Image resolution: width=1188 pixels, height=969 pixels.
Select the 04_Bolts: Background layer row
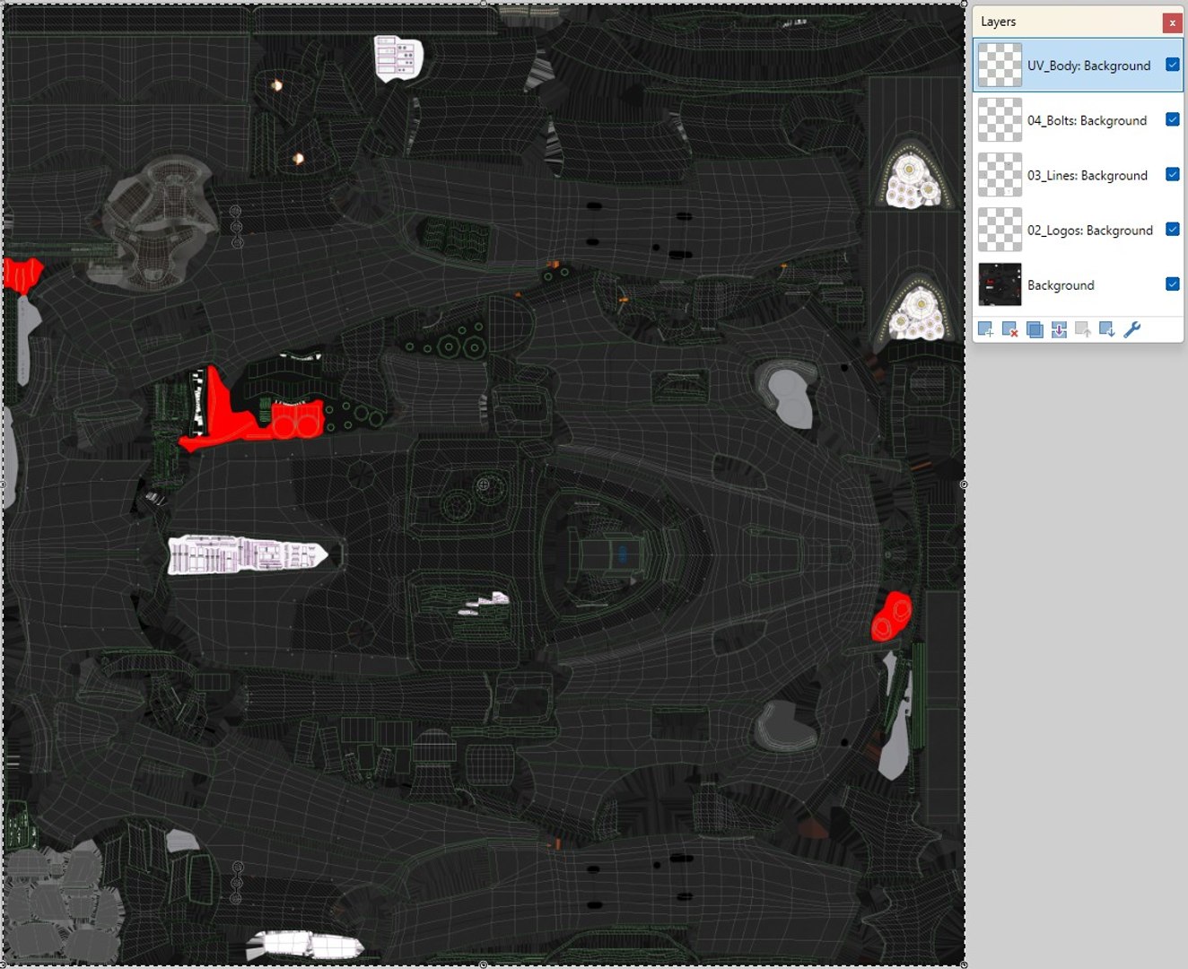point(1079,120)
